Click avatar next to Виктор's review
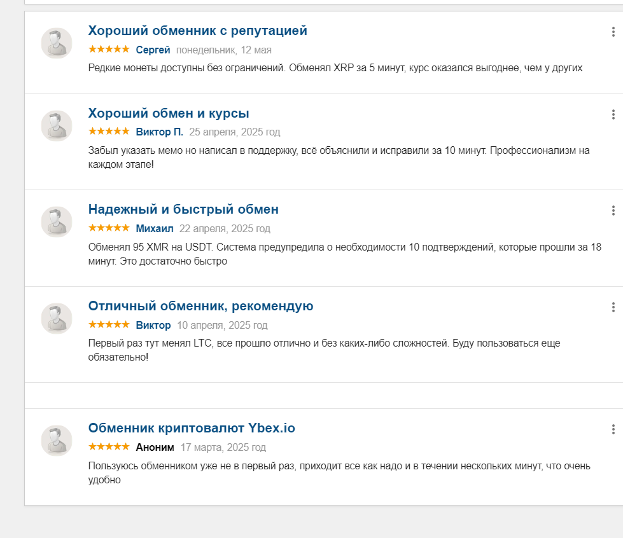This screenshot has height=538, width=623. tap(57, 319)
